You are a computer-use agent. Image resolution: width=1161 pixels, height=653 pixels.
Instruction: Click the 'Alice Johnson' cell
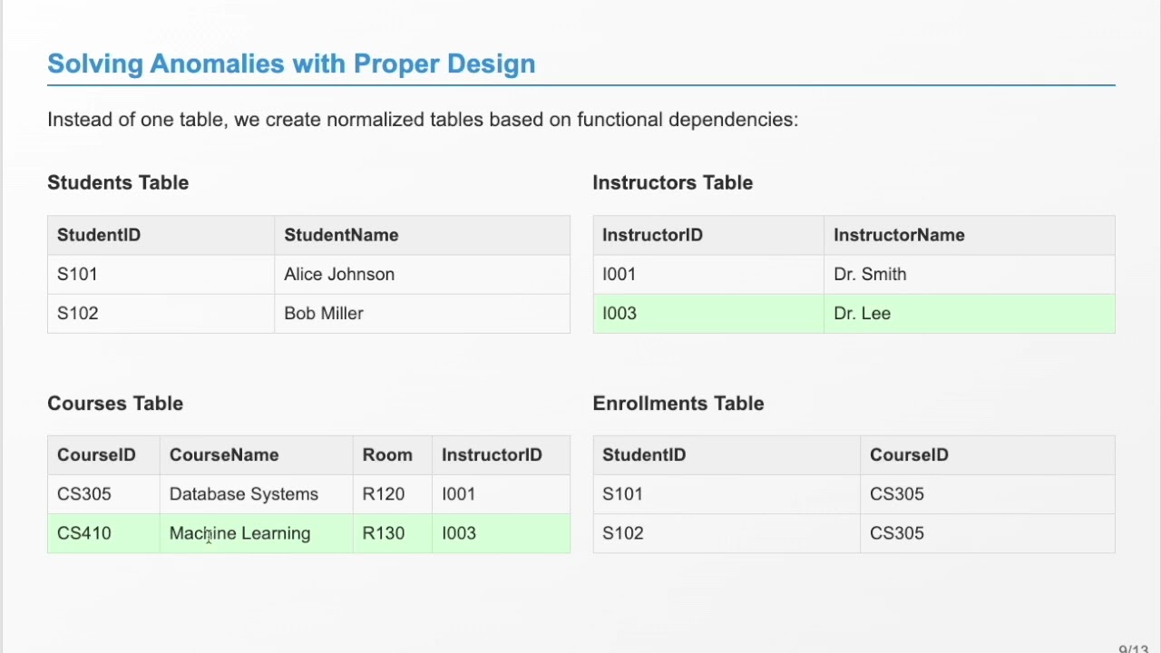point(422,274)
